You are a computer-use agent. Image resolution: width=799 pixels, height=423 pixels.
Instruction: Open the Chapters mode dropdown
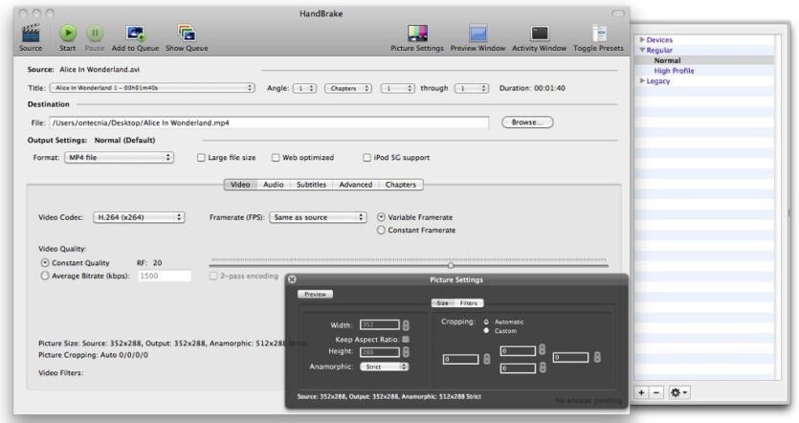click(x=348, y=88)
